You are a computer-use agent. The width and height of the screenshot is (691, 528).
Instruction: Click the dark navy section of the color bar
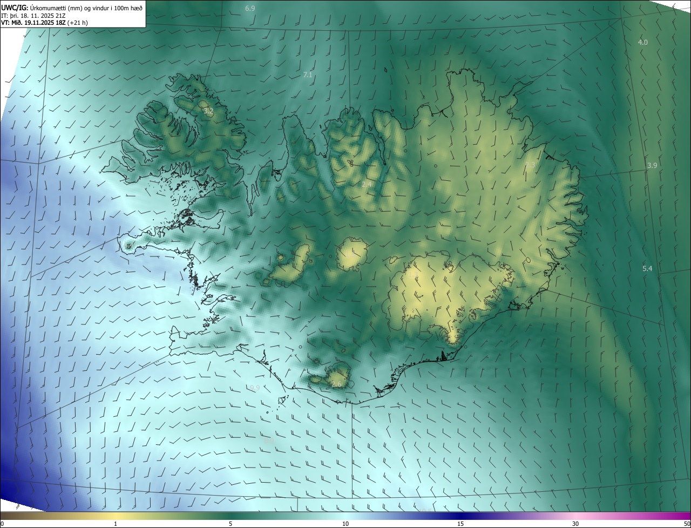point(460,516)
